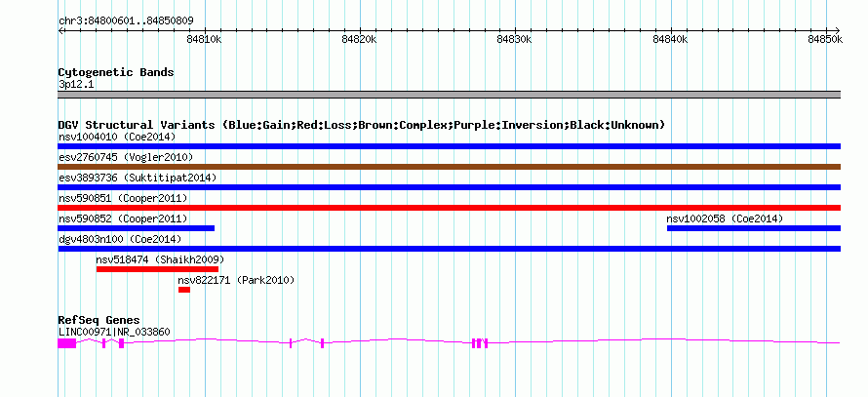Click the dgv4803n100 (Coe2014) blue bar

click(449, 249)
